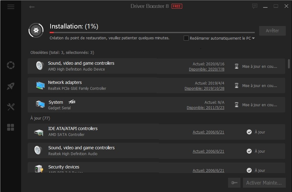Click Mise à jour status on System row
This screenshot has width=292, height=192.
[x=260, y=105]
